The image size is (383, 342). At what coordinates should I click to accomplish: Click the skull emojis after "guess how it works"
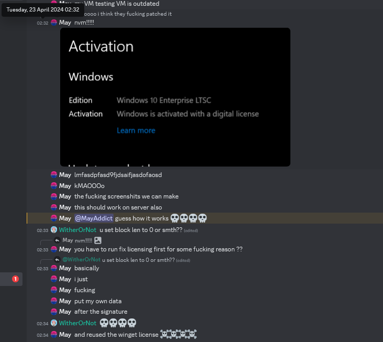pyautogui.click(x=188, y=218)
